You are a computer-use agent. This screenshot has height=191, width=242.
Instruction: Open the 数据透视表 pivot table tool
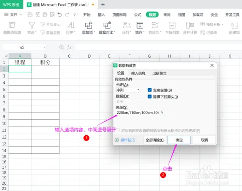click(x=12, y=28)
